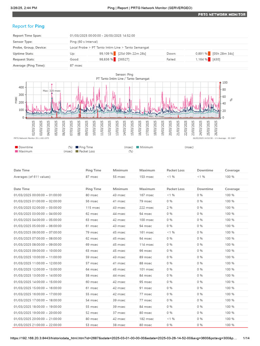Click the Up value '99,109 %'
This screenshot has width=260, height=346.
click(x=106, y=54)
